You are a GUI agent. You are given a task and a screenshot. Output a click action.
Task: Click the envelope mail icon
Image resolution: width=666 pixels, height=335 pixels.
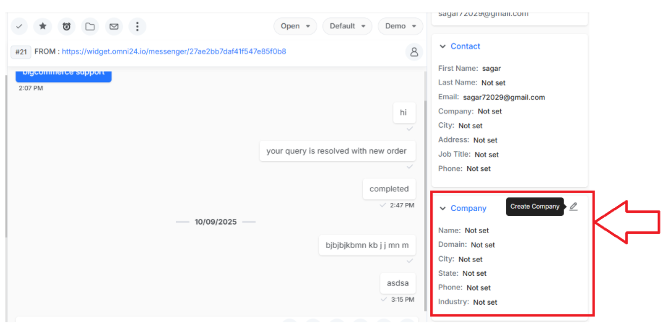114,27
